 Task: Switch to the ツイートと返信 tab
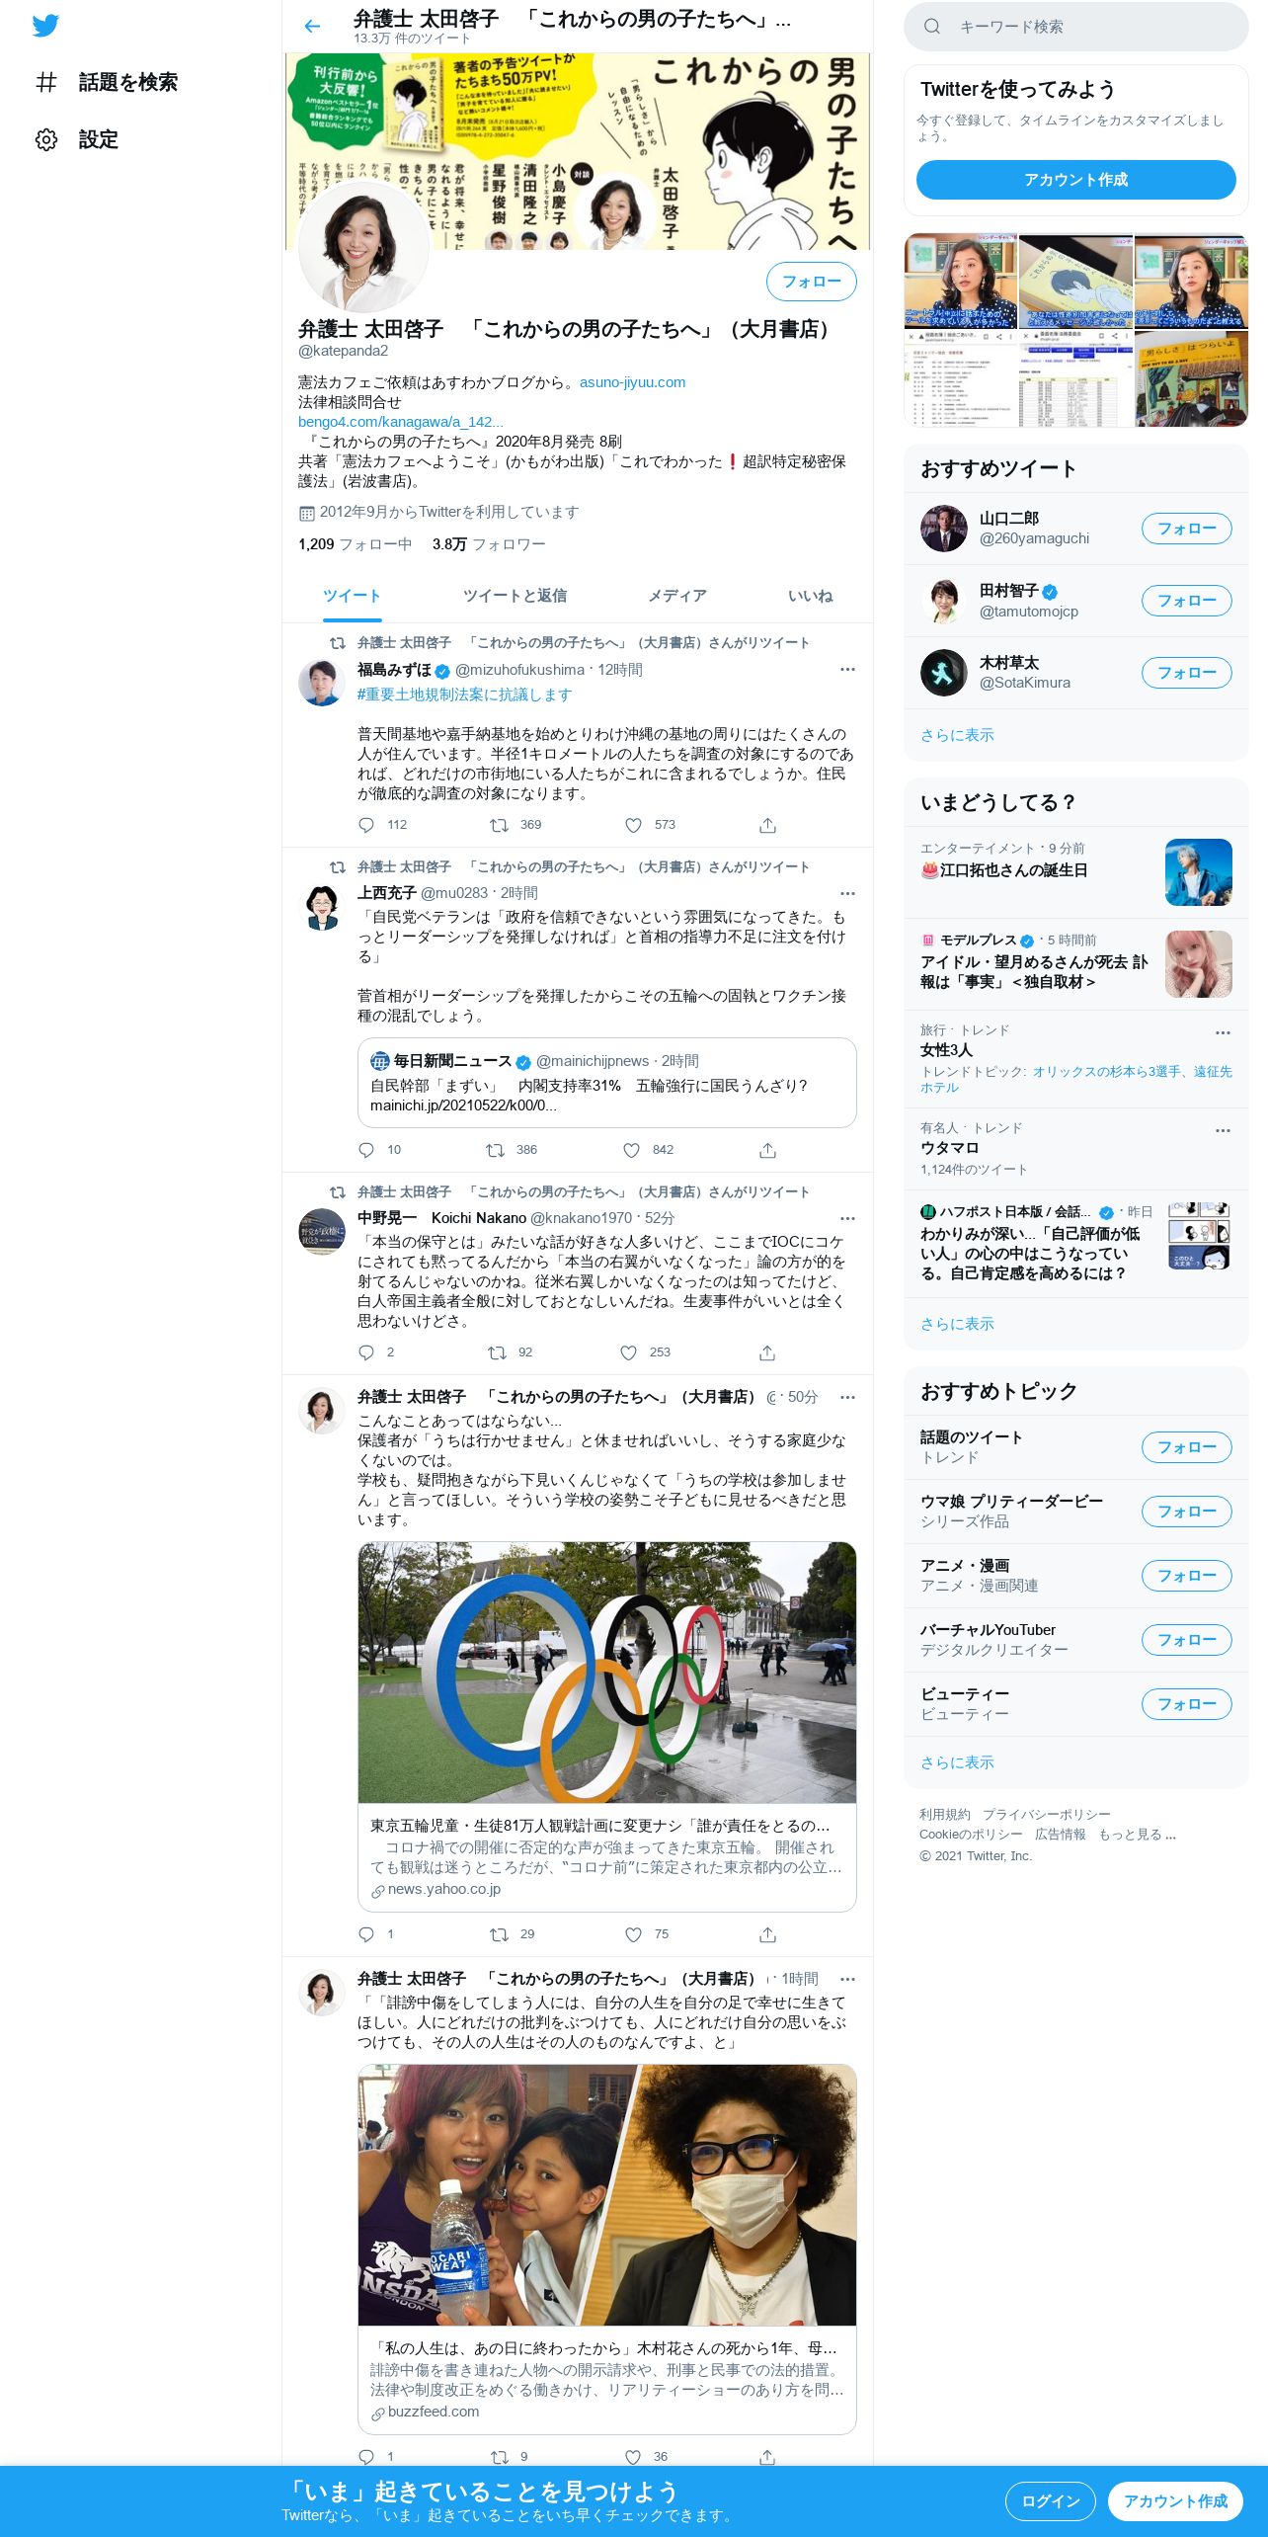point(515,596)
